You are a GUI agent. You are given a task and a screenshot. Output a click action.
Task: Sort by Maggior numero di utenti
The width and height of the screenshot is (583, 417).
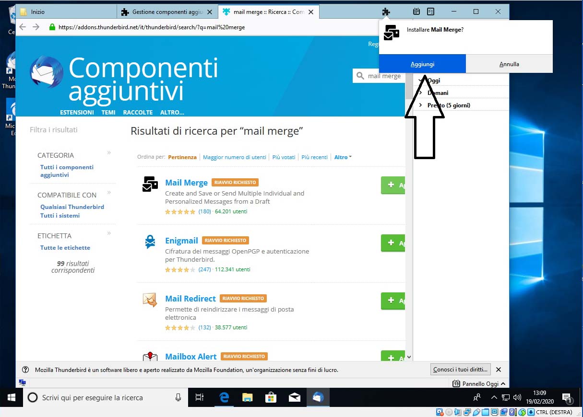point(235,157)
